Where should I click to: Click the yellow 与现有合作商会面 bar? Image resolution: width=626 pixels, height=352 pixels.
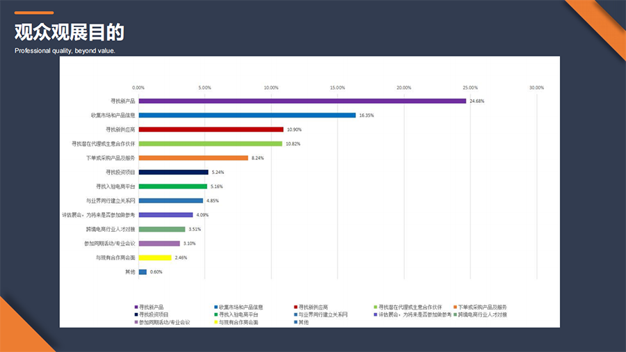pos(154,257)
